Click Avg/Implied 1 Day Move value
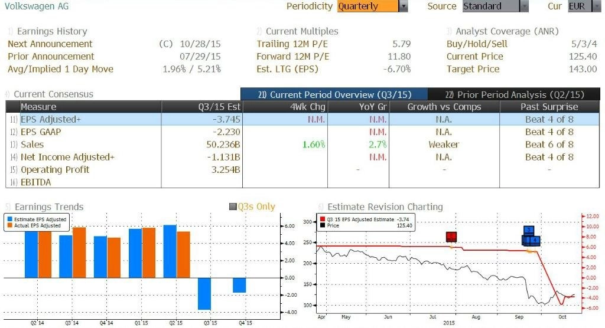The image size is (605, 328). (x=192, y=69)
